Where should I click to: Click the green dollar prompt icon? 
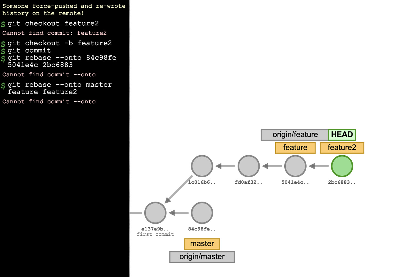[3, 24]
